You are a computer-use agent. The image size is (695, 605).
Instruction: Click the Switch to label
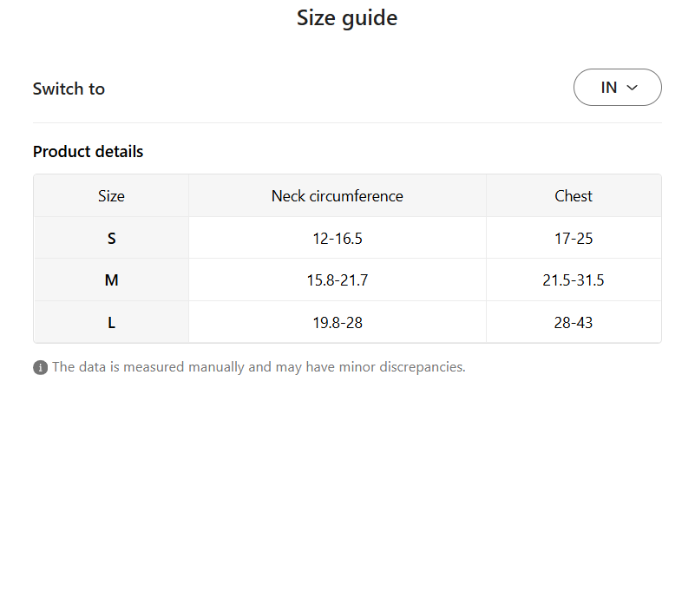coord(69,89)
